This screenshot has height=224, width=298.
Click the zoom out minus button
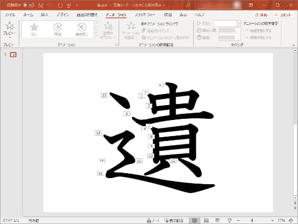point(238,221)
